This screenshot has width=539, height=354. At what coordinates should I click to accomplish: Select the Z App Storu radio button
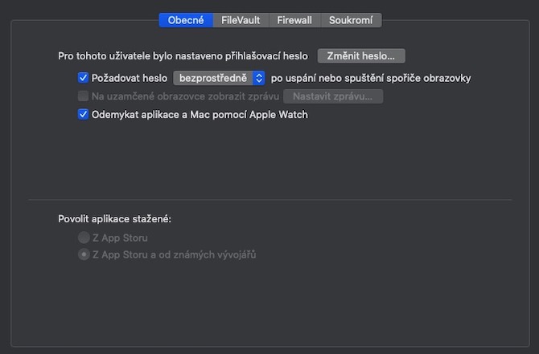click(84, 238)
